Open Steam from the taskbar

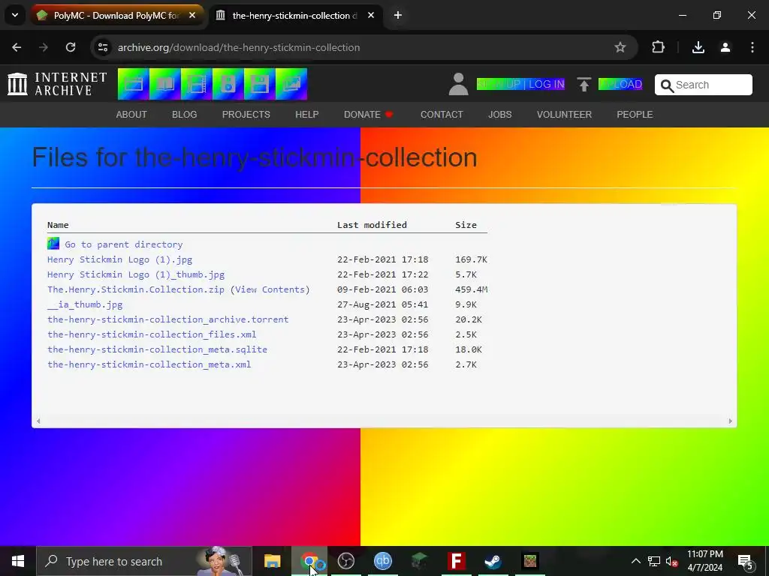pos(493,561)
